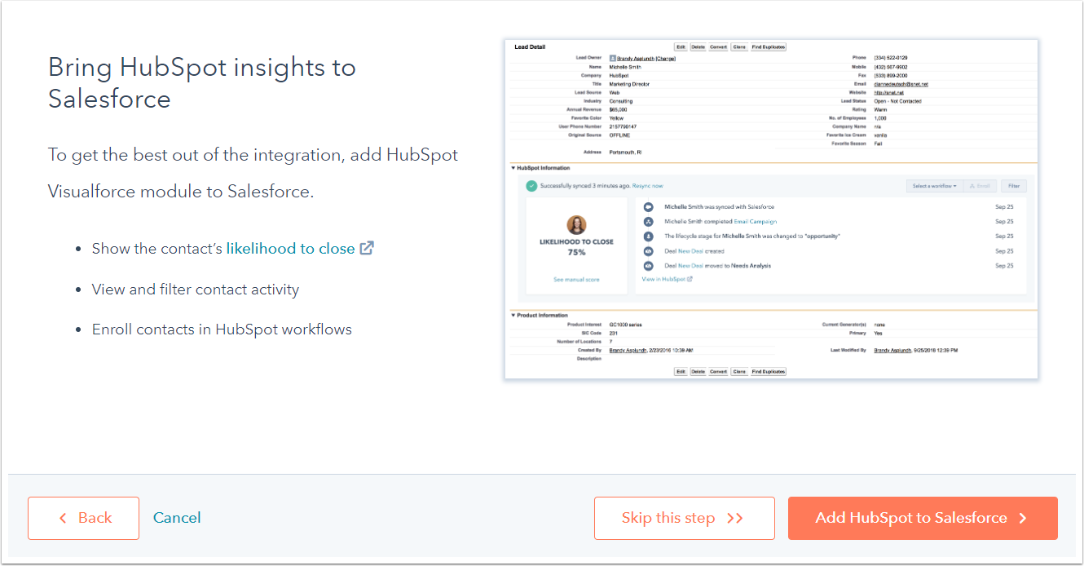This screenshot has width=1084, height=566.
Task: Click the icon beside 'completed Email Campaign' activity
Action: (649, 222)
